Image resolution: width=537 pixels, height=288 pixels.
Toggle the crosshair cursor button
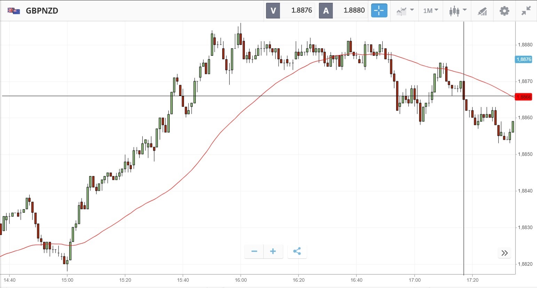[379, 10]
